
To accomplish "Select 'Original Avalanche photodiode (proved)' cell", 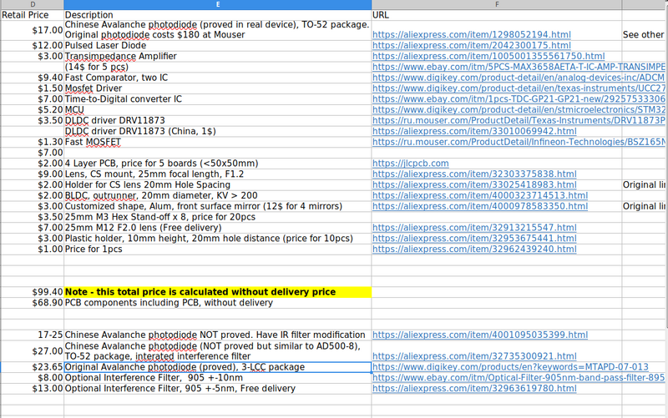I will (x=218, y=367).
